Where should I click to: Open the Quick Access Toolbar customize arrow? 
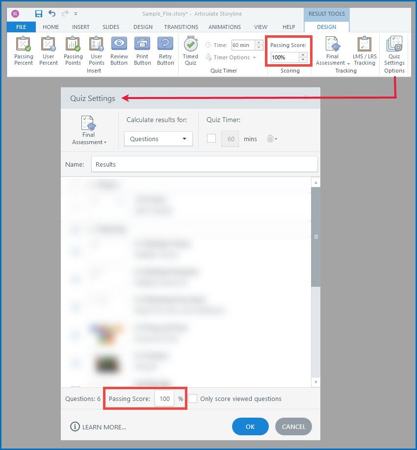[x=76, y=14]
